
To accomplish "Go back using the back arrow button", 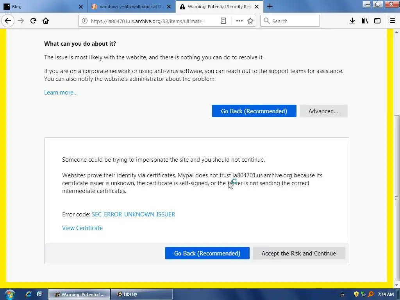I will tap(8, 21).
